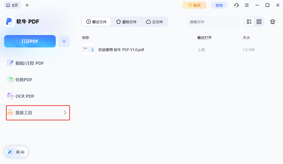The width and height of the screenshot is (283, 164).
Task: Open the hamburger menu icon
Action: 247,5
